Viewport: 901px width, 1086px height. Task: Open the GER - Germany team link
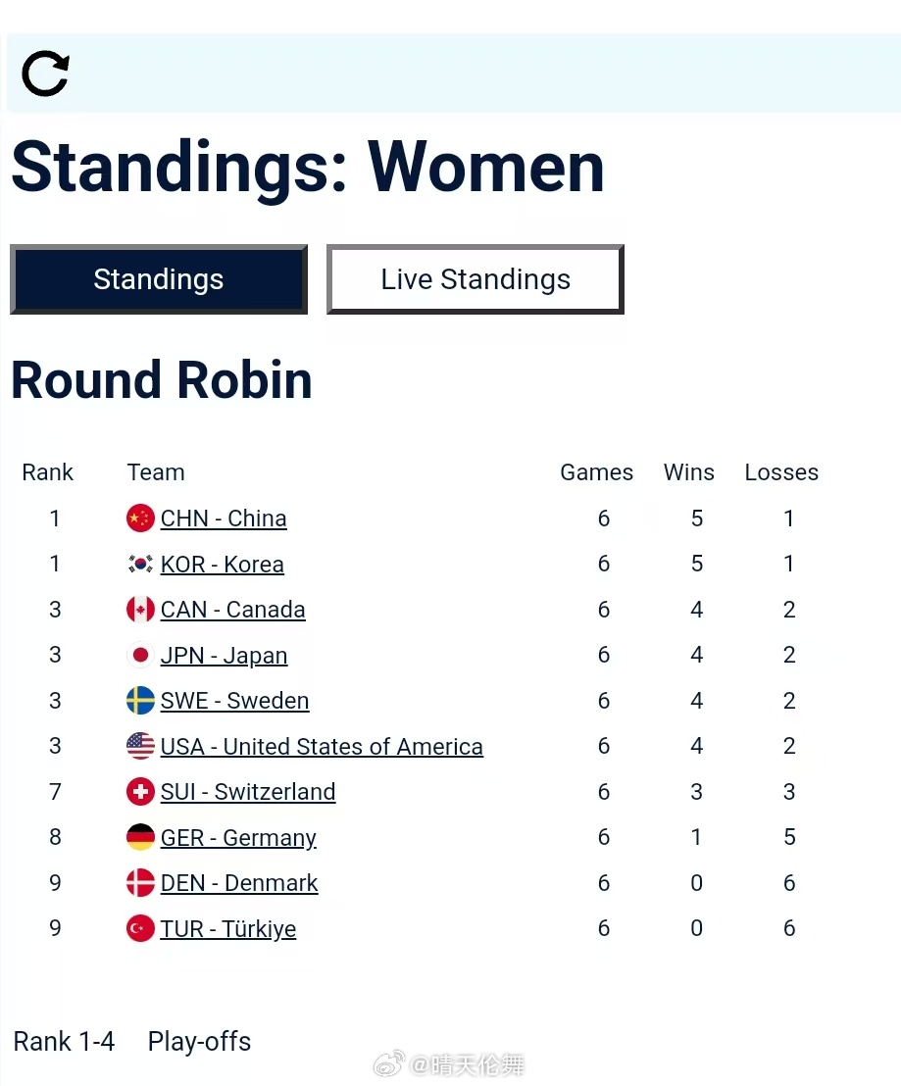pos(238,838)
